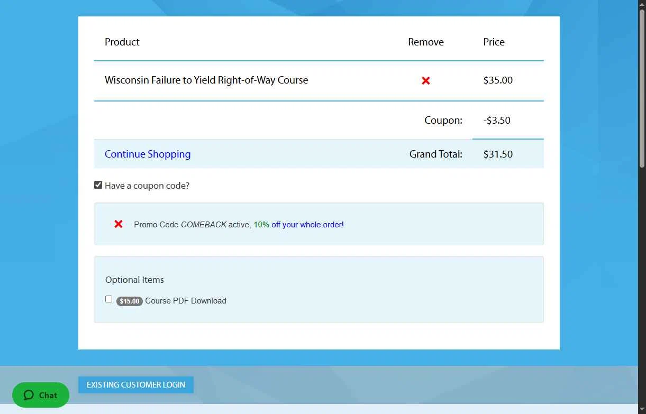
Task: Click the $35.00 course price
Action: [498, 80]
